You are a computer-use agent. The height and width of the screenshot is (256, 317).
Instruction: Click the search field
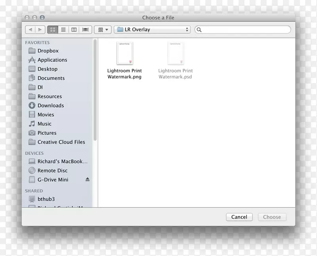(x=243, y=29)
